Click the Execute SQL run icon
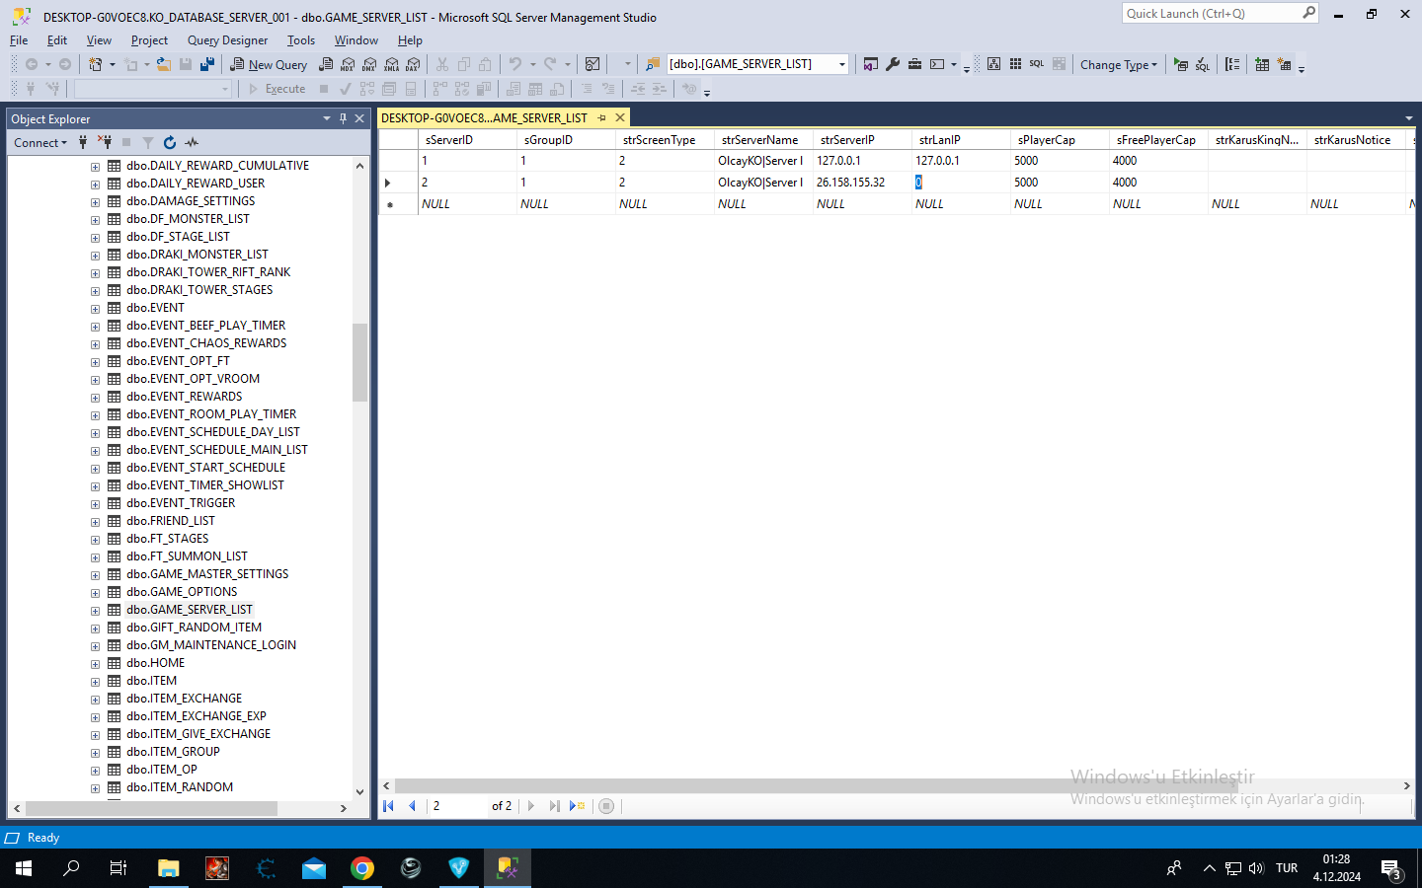Image resolution: width=1422 pixels, height=888 pixels. point(1181,64)
